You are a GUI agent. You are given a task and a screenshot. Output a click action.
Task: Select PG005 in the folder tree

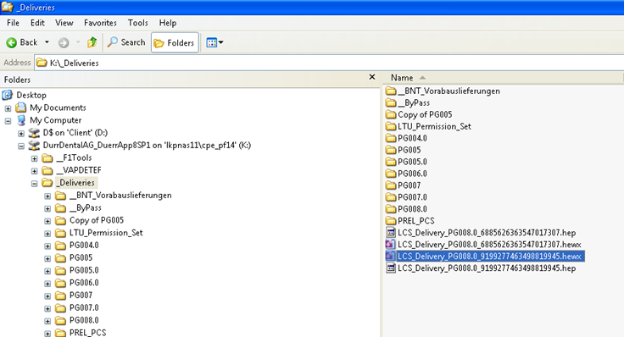click(x=81, y=258)
